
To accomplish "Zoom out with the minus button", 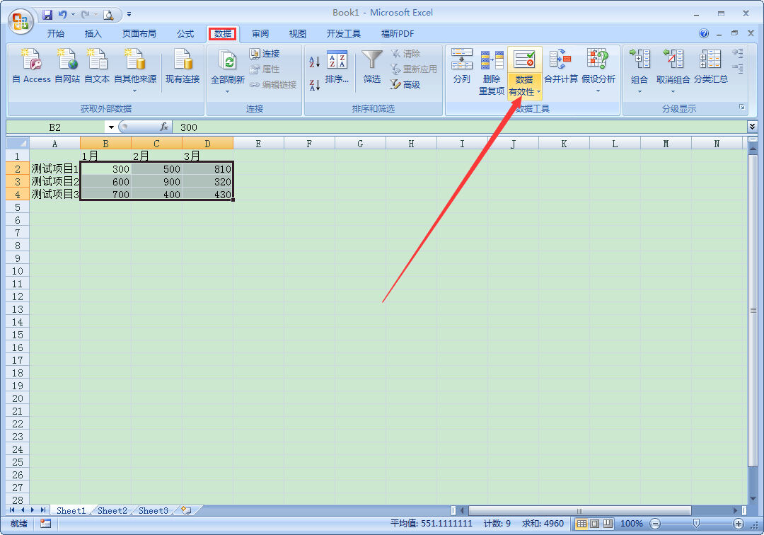I will pos(655,524).
